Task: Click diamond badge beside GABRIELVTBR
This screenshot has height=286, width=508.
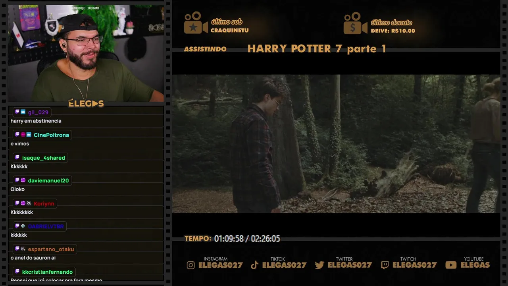Action: 23,226
